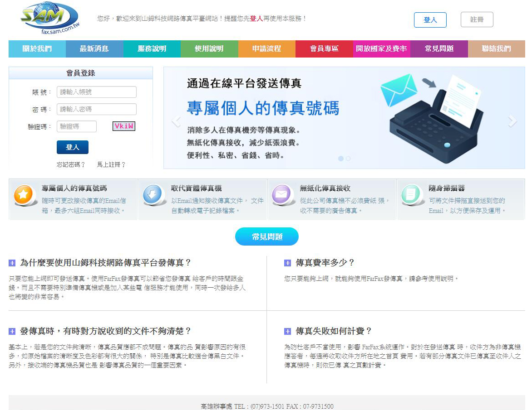Click the orange star personal fax number icon
Screen dimensions: 532x410
[x=24, y=195]
